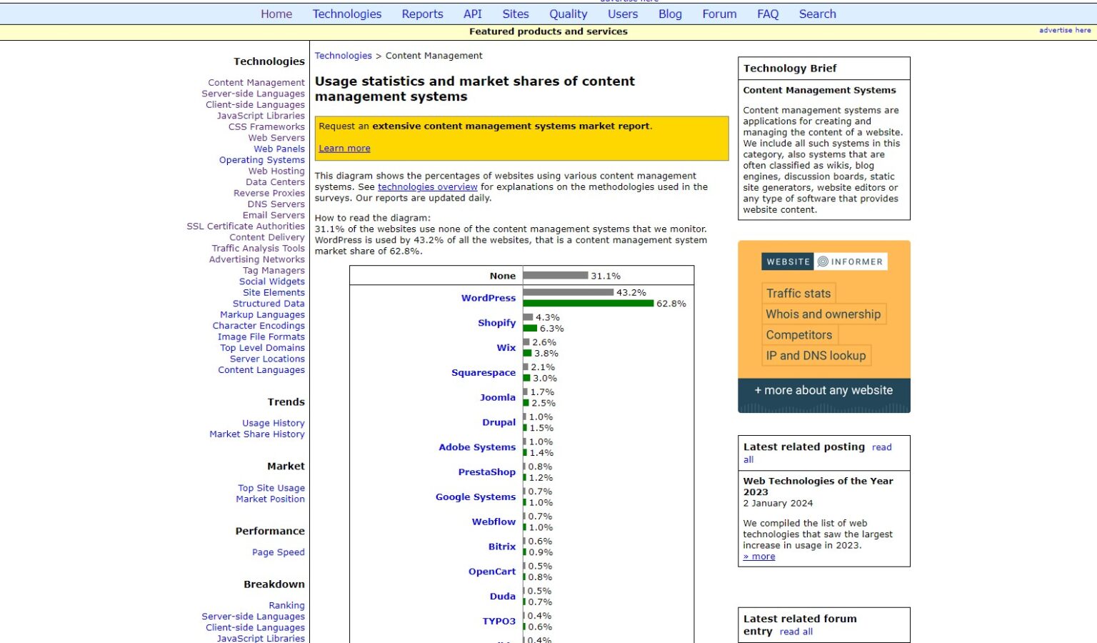Click the Learn more link in yellow box
This screenshot has width=1097, height=643.
(344, 149)
